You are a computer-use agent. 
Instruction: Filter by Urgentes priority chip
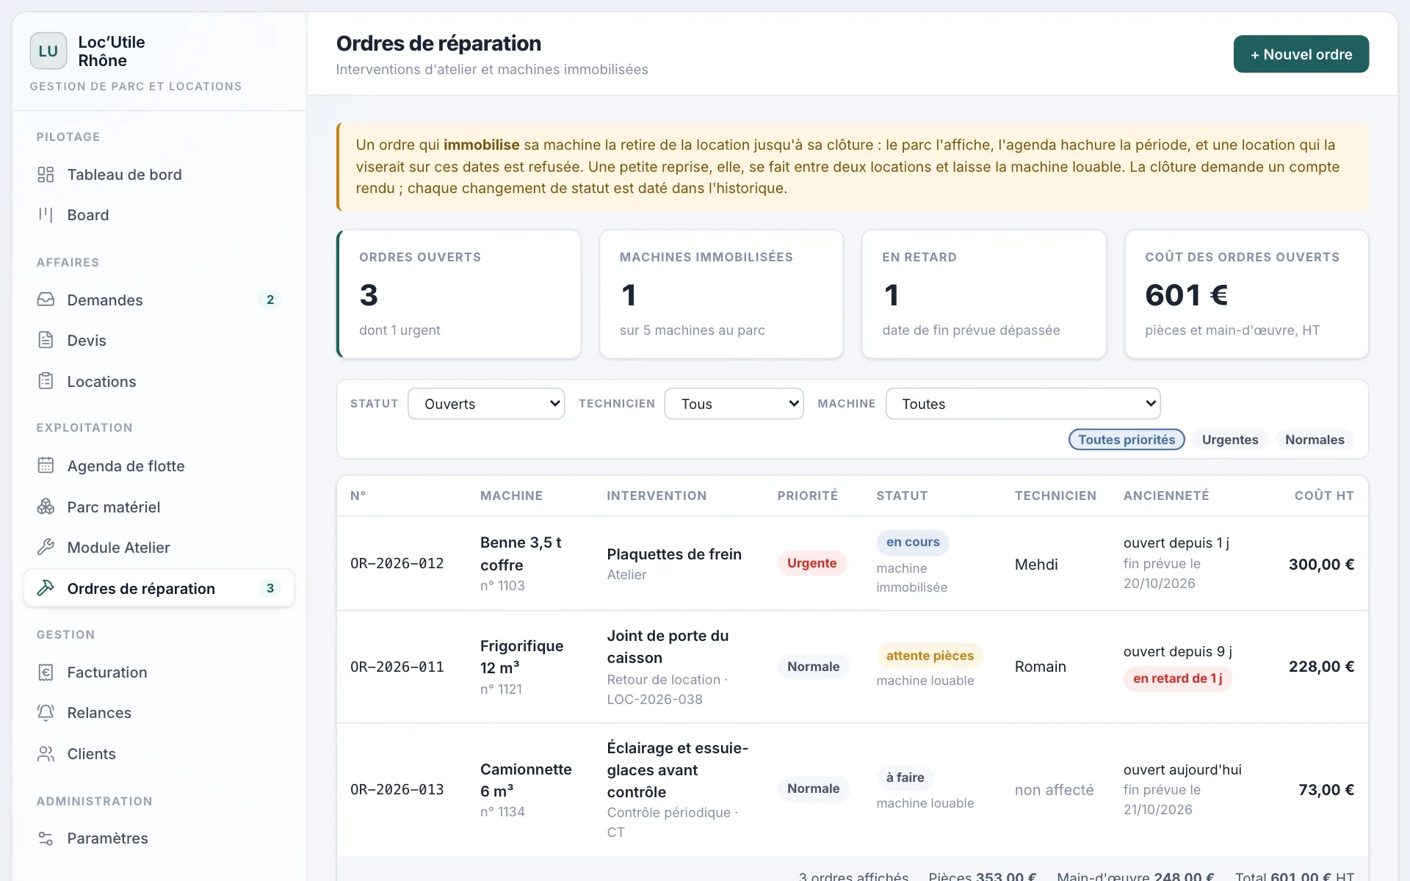[x=1230, y=439]
